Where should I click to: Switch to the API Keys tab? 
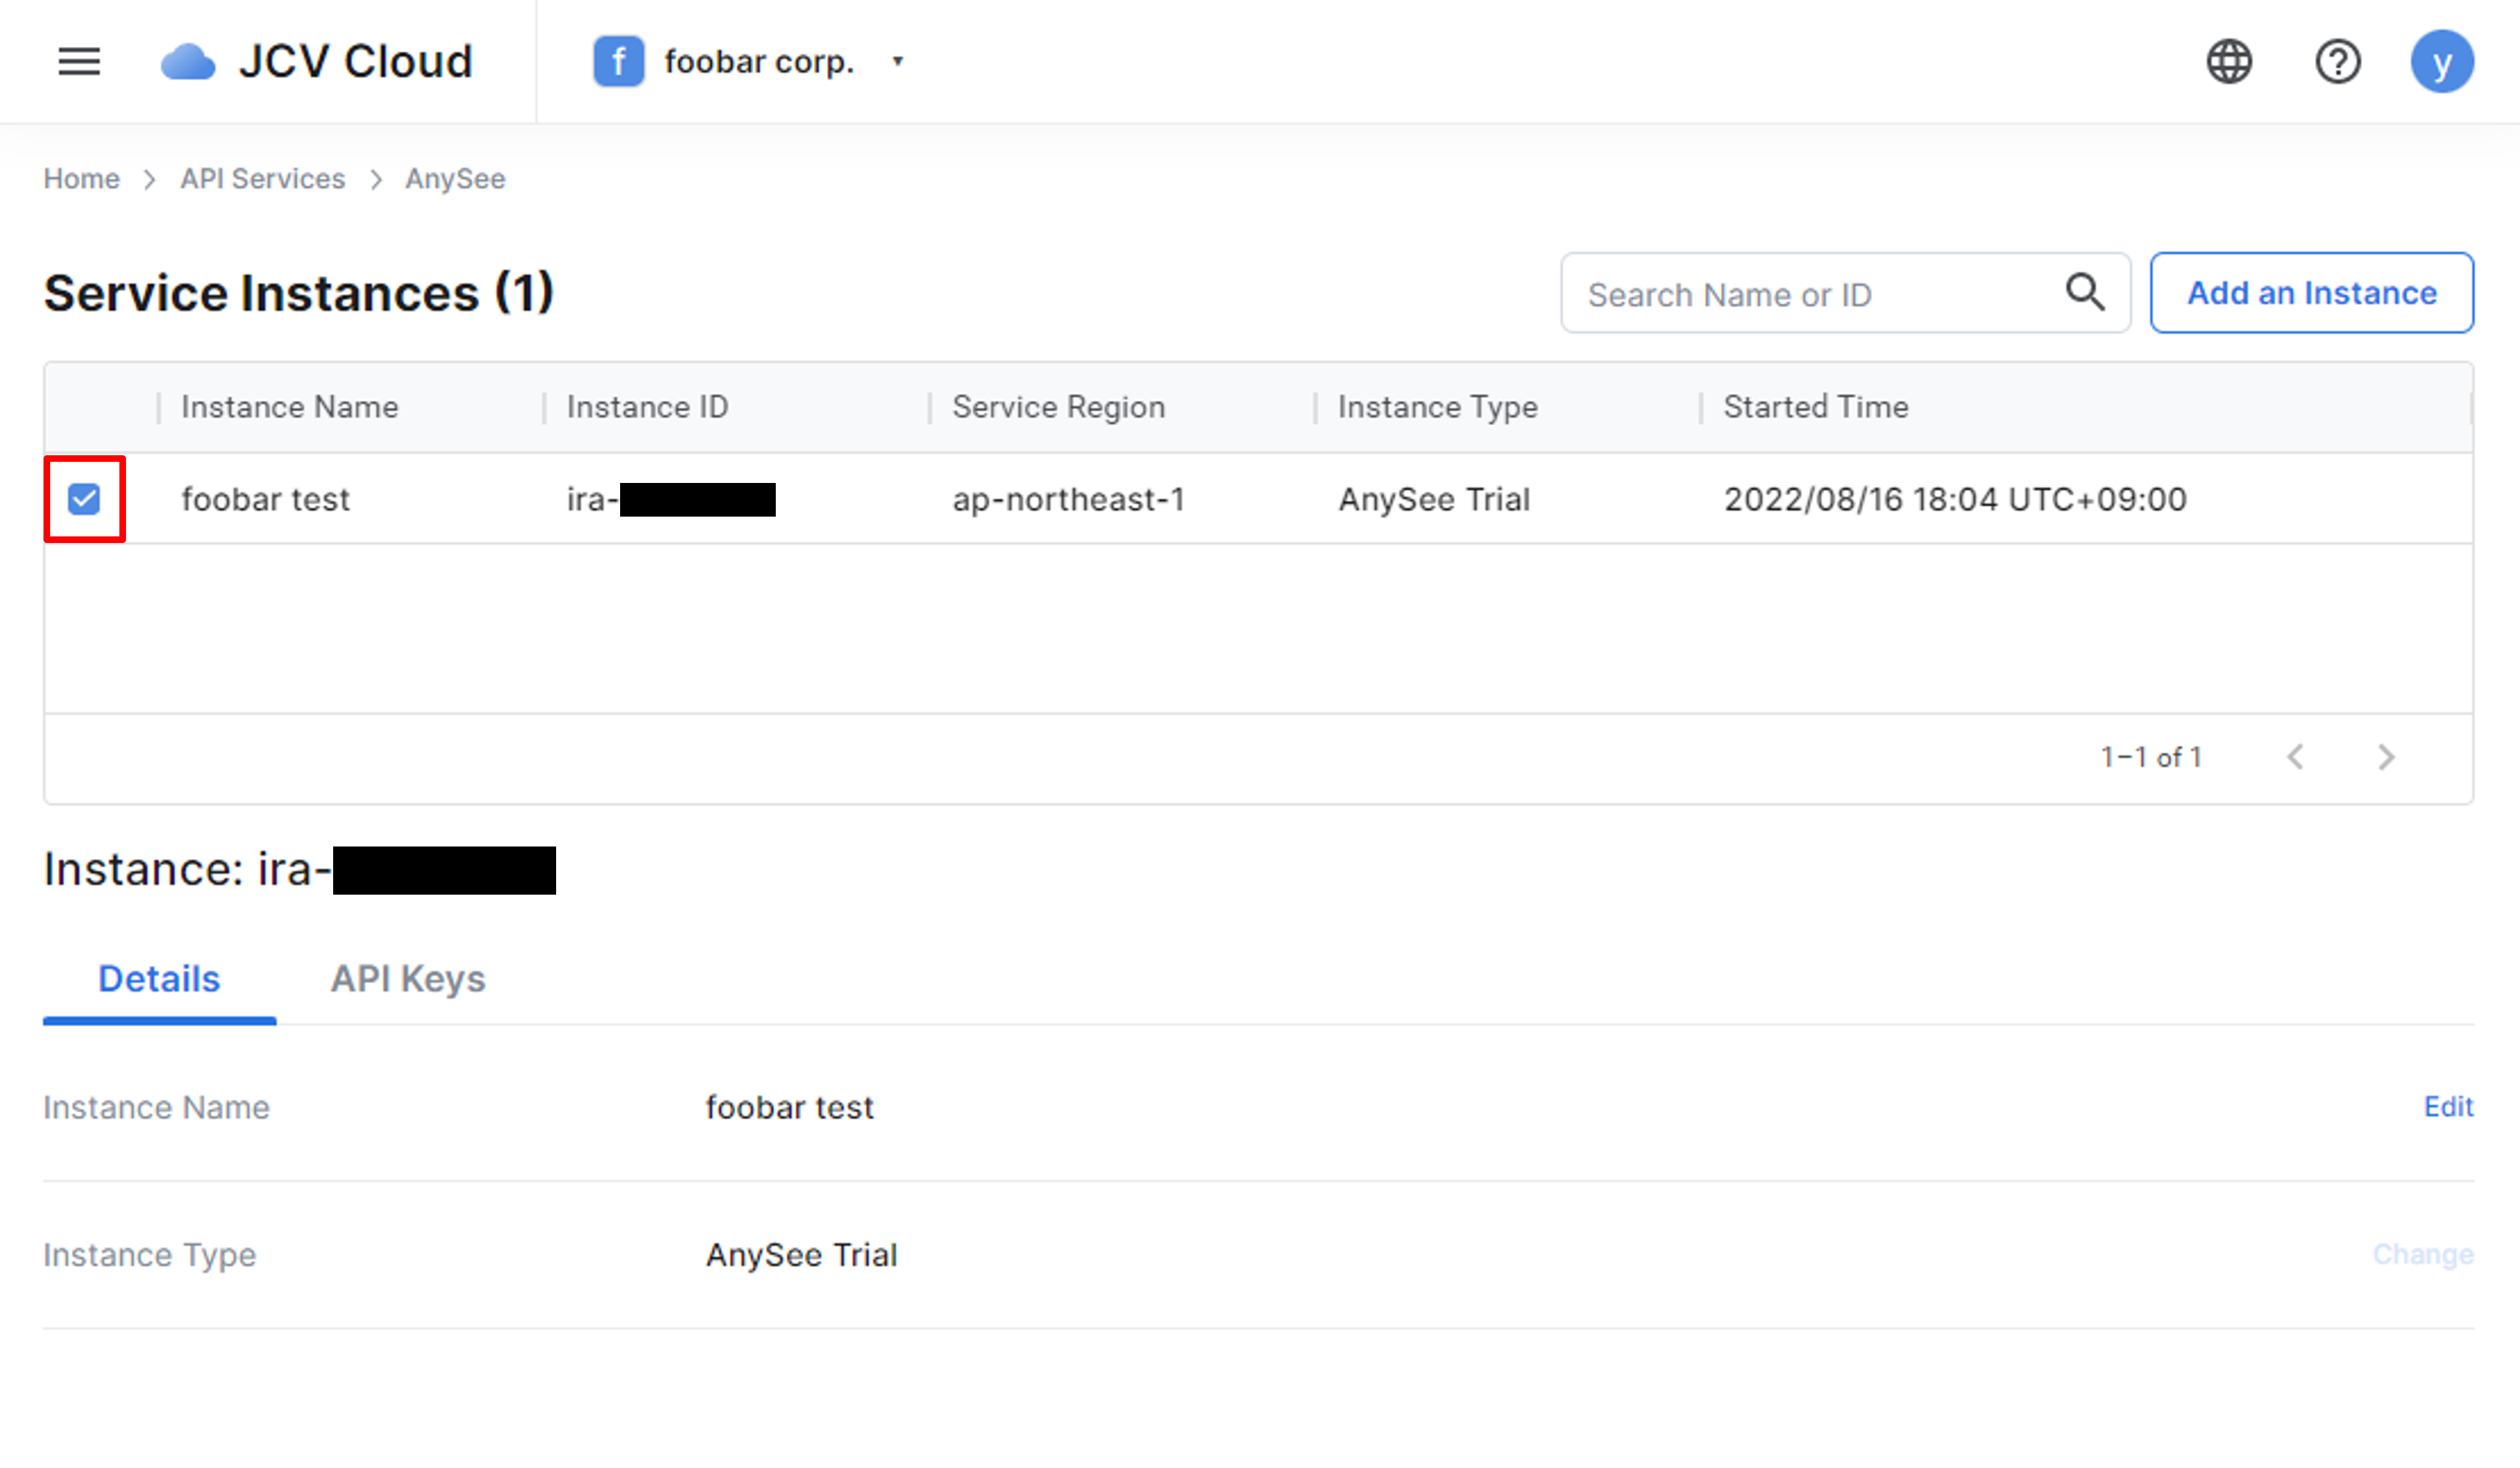(x=408, y=979)
